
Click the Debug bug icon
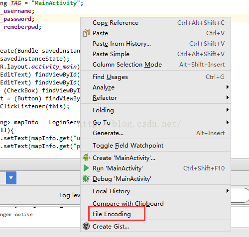(x=86, y=178)
